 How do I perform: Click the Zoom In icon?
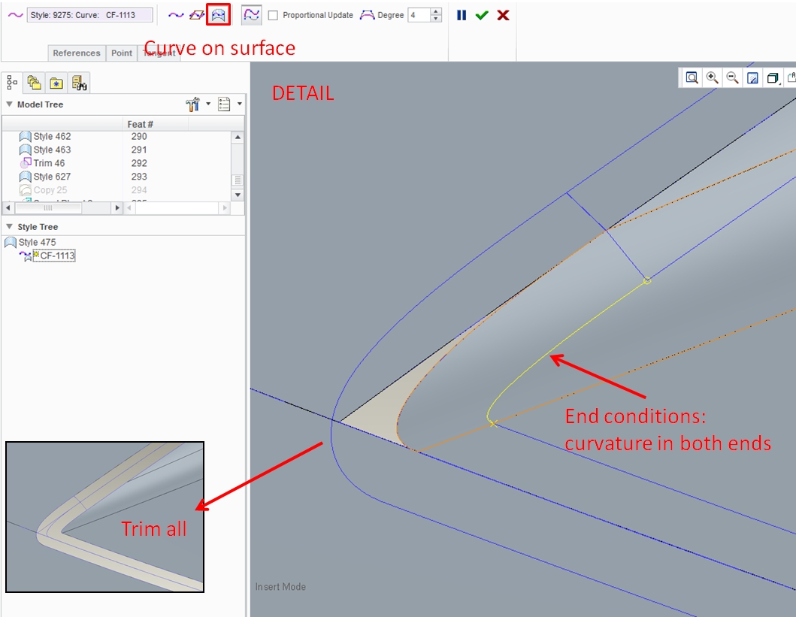coord(712,77)
